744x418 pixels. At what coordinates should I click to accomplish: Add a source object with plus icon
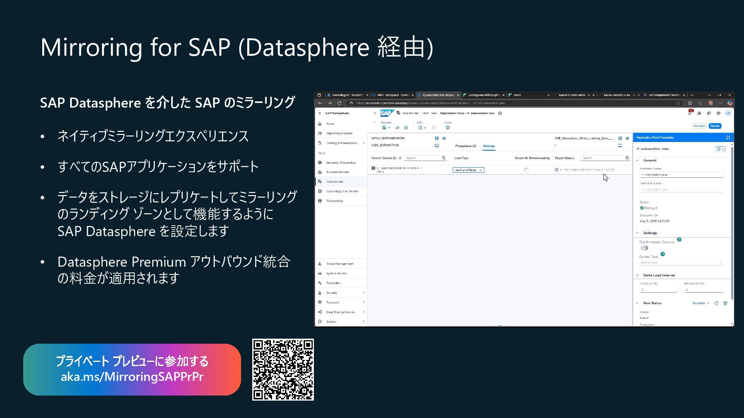coord(400,158)
